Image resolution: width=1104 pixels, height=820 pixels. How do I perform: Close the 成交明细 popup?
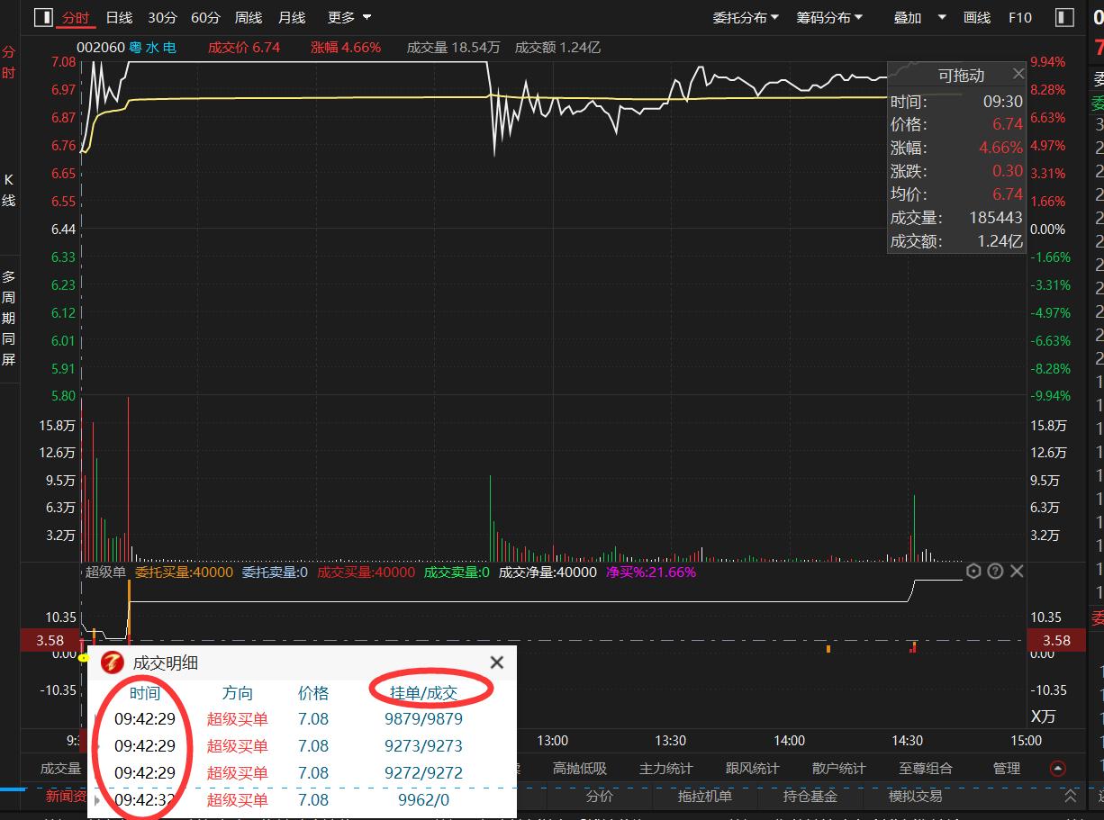click(x=496, y=662)
